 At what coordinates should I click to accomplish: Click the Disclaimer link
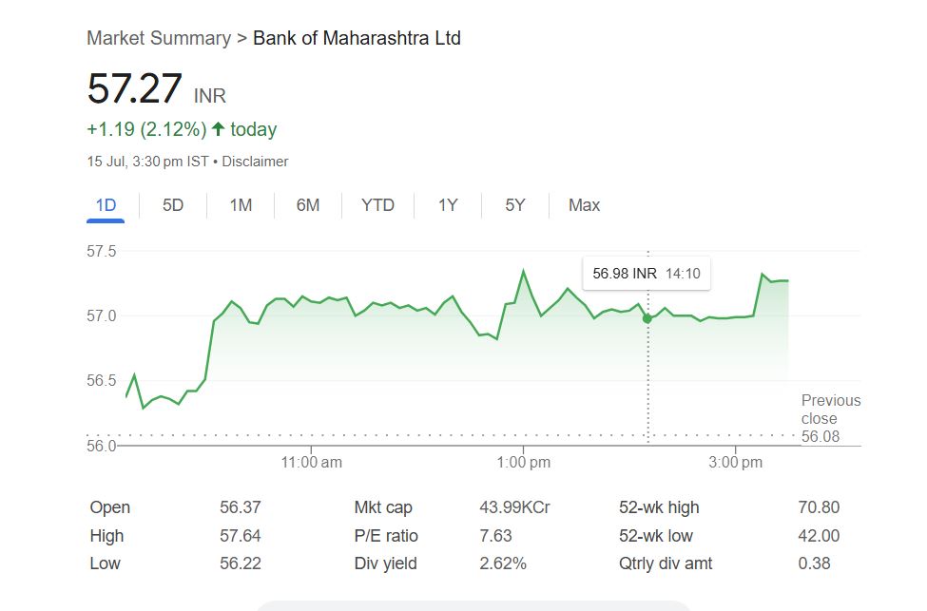(x=256, y=162)
